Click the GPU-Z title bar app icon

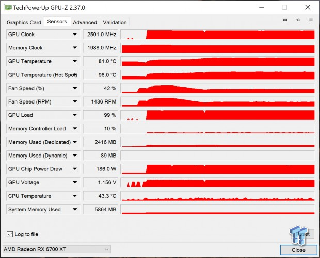pyautogui.click(x=8, y=8)
